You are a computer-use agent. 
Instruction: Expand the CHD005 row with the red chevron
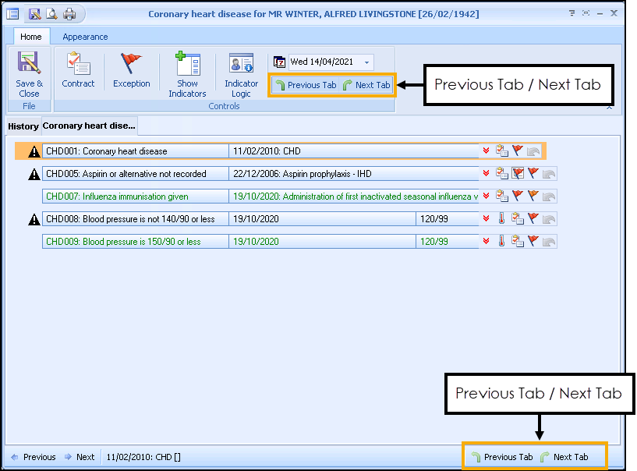(487, 174)
